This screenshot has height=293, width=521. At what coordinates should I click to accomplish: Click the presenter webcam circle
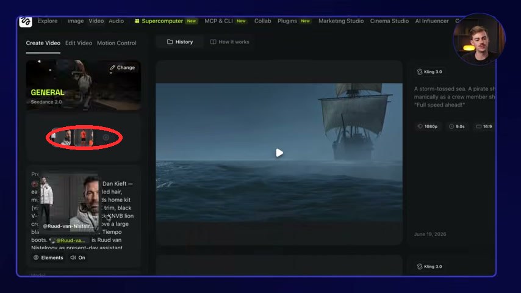479,39
